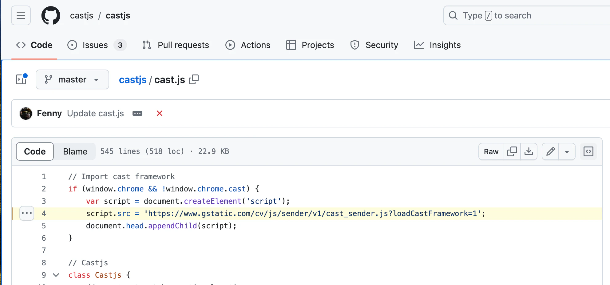
Task: Open the Actions tab
Action: point(248,45)
